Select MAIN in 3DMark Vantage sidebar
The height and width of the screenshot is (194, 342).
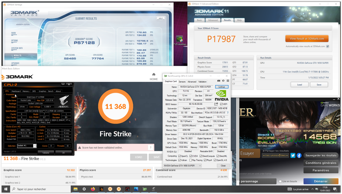pos(13,33)
